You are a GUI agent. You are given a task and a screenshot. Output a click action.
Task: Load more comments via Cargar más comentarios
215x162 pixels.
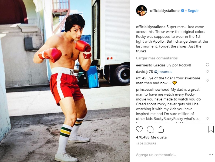[x=157, y=58]
